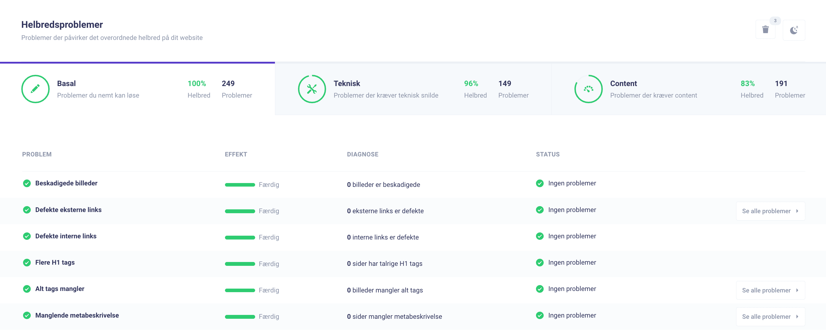
Task: Click the 83% Helbred value
Action: coord(747,83)
